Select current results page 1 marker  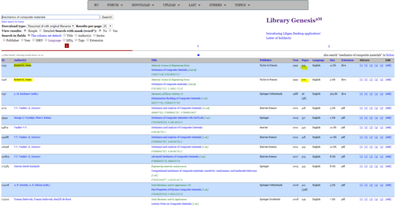pyautogui.click(x=67, y=46)
